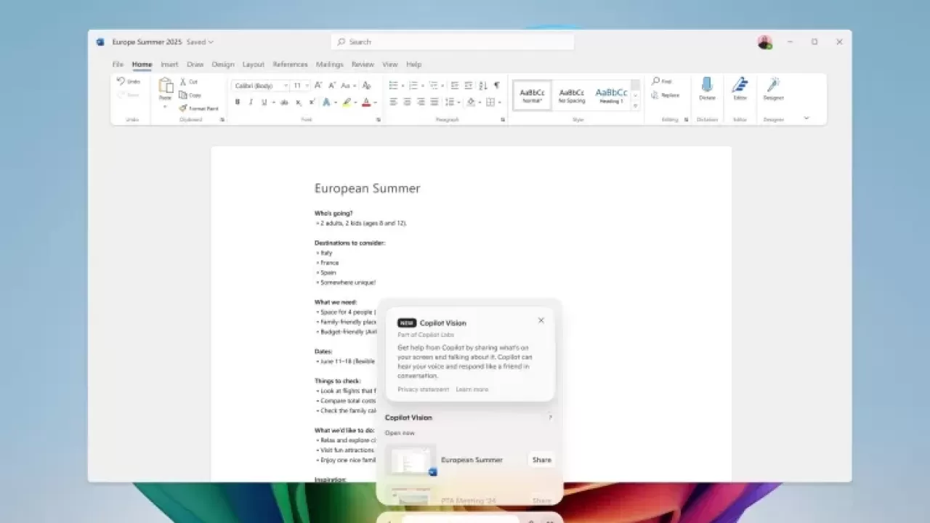Toggle Italic formatting
Viewport: 930px width, 523px height.
point(251,102)
